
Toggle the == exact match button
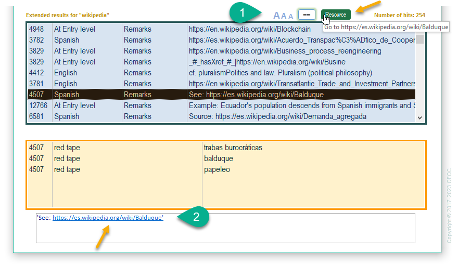point(307,15)
